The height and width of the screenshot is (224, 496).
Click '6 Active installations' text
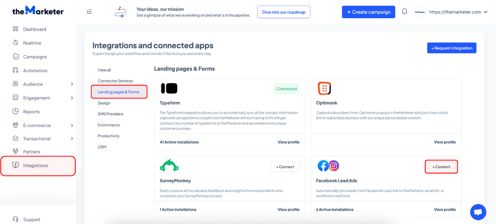click(x=335, y=209)
